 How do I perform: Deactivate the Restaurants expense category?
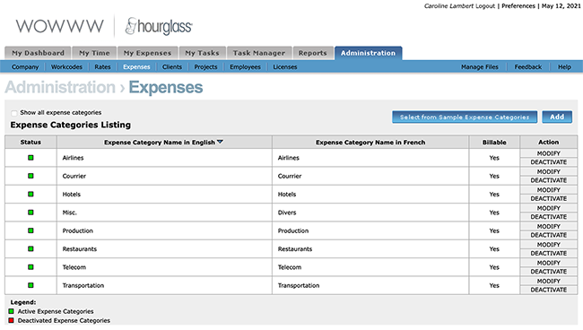click(548, 253)
